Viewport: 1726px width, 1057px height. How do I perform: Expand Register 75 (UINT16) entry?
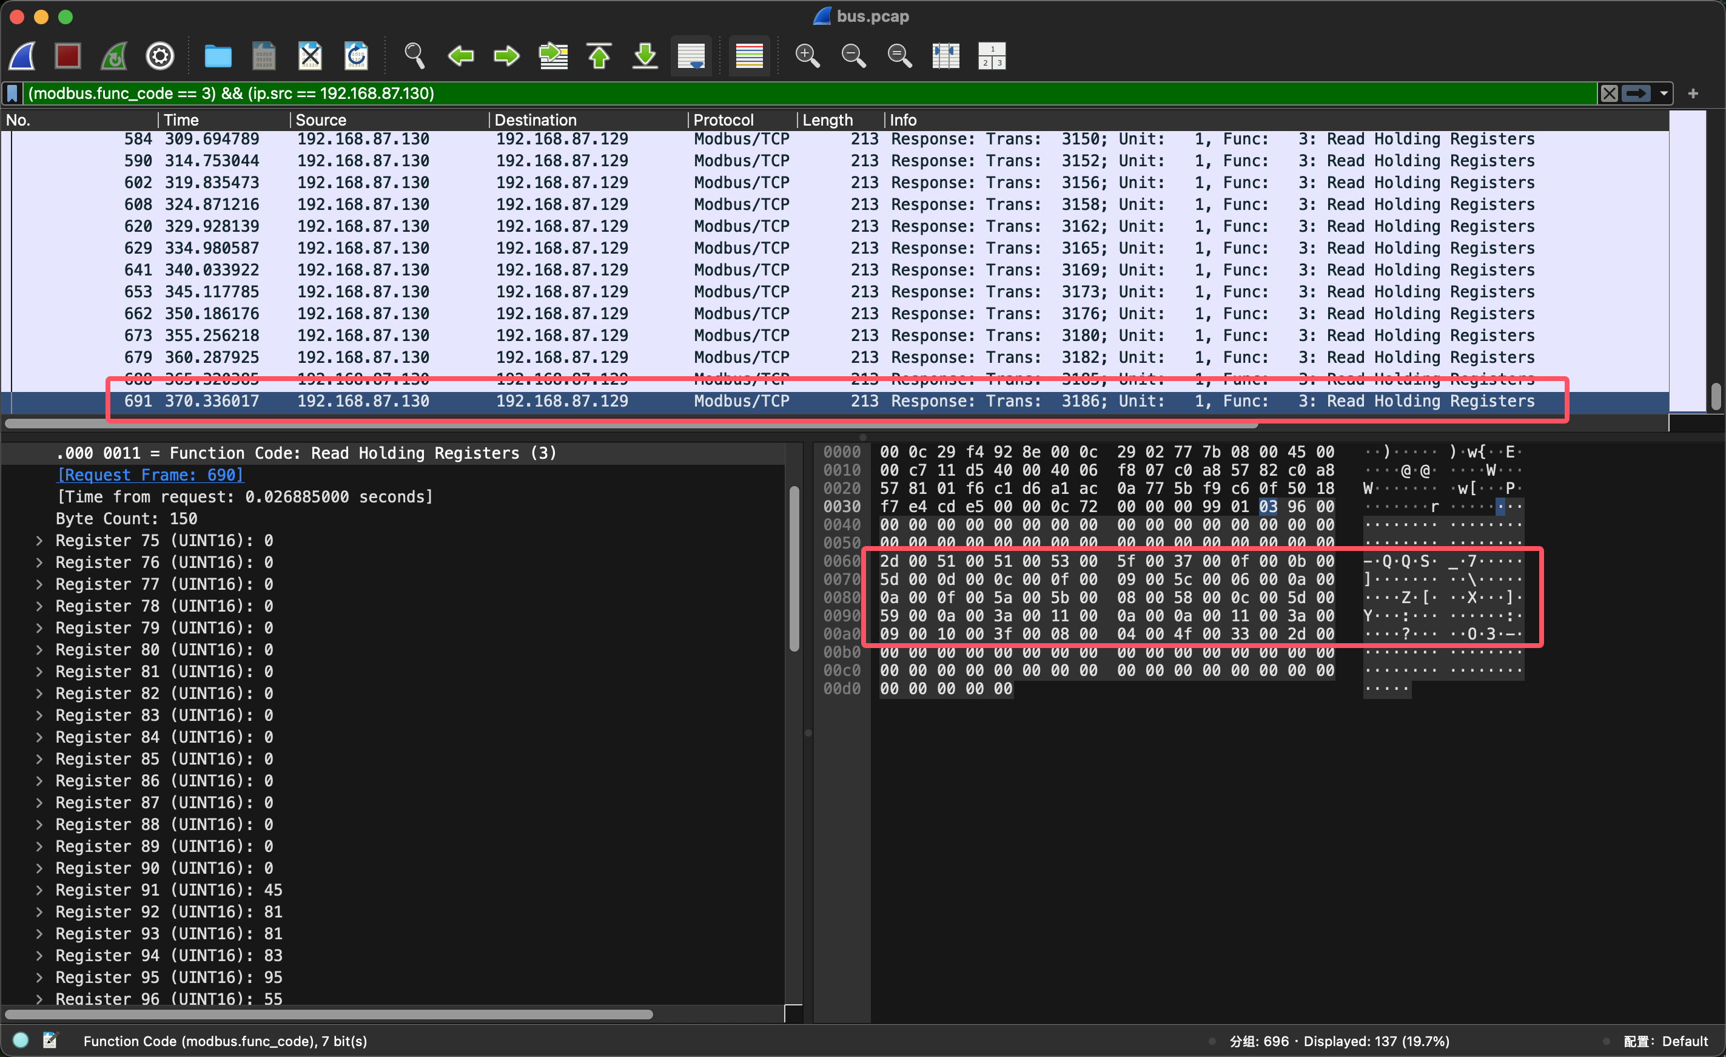click(39, 541)
